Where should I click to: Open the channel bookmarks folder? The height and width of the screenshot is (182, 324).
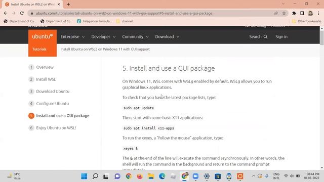[125, 21]
